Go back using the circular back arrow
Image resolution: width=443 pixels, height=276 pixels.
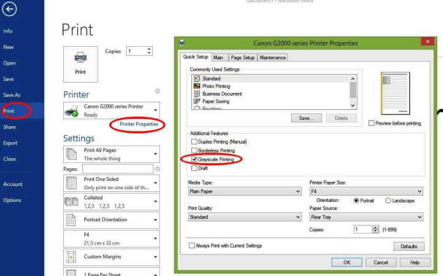[x=9, y=9]
